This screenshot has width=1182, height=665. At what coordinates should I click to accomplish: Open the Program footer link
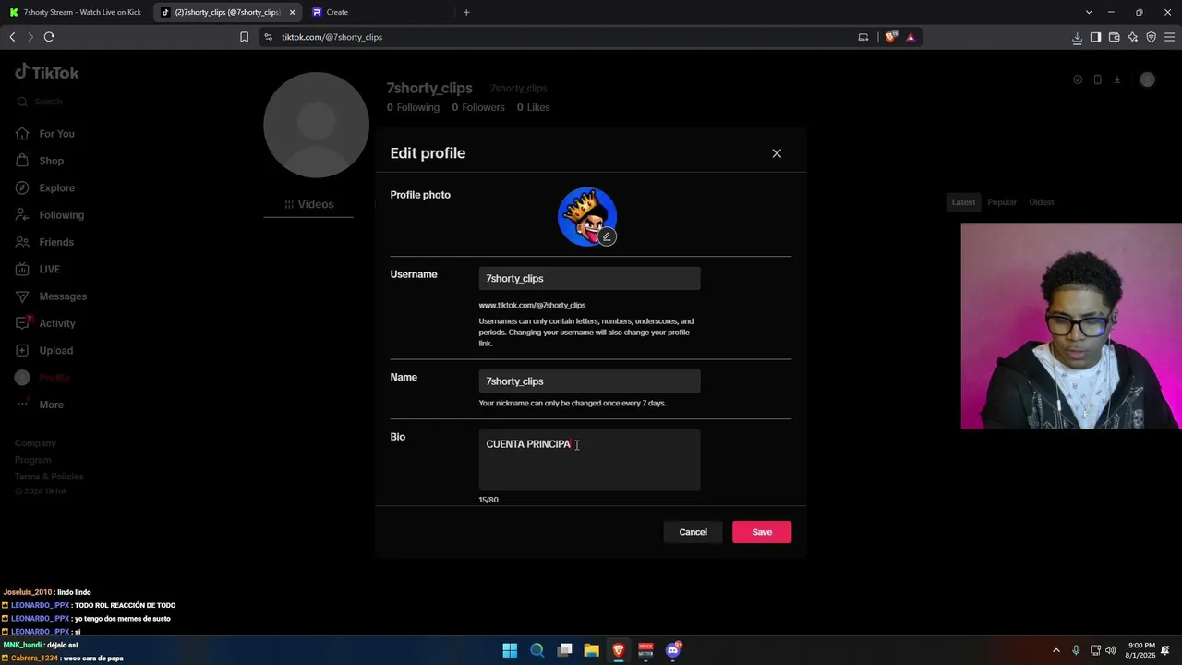pyautogui.click(x=32, y=460)
